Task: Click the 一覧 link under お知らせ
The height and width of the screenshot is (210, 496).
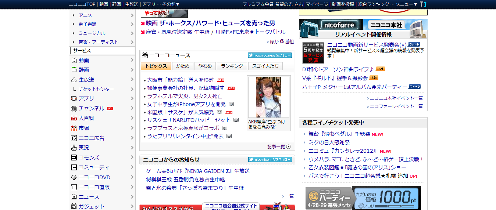Action: point(289,196)
